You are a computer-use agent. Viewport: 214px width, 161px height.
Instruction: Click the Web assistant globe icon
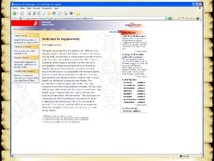[x=198, y=18]
